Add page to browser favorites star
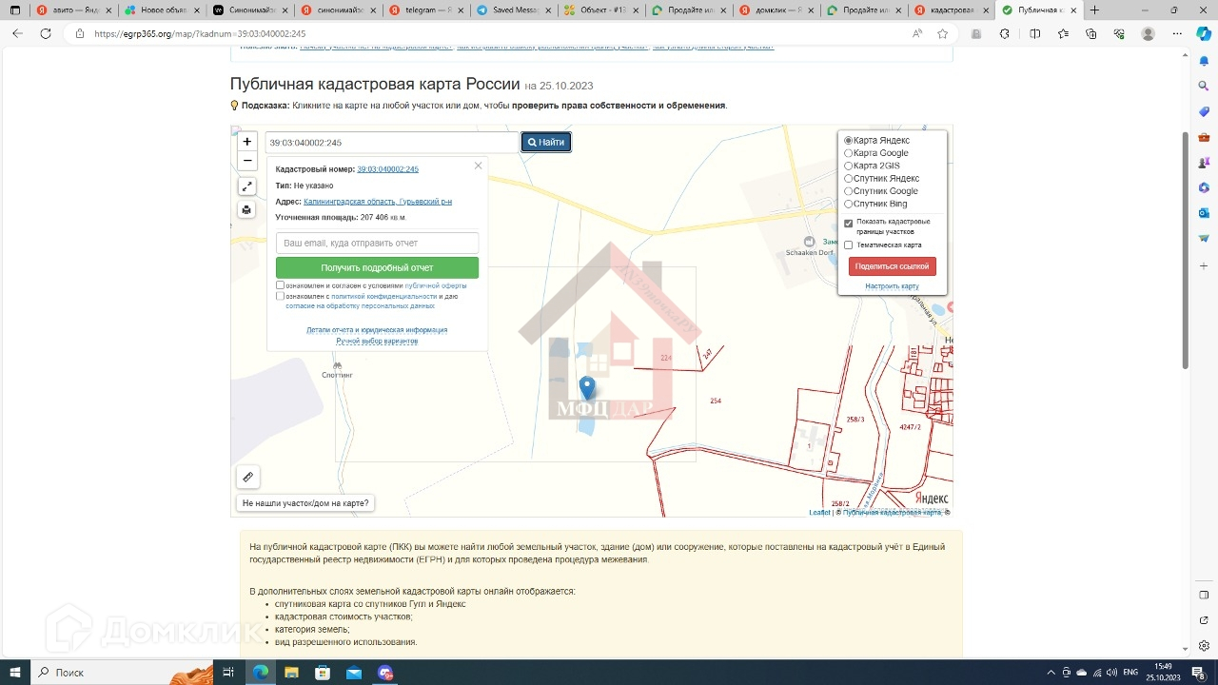1218x685 pixels. click(942, 33)
